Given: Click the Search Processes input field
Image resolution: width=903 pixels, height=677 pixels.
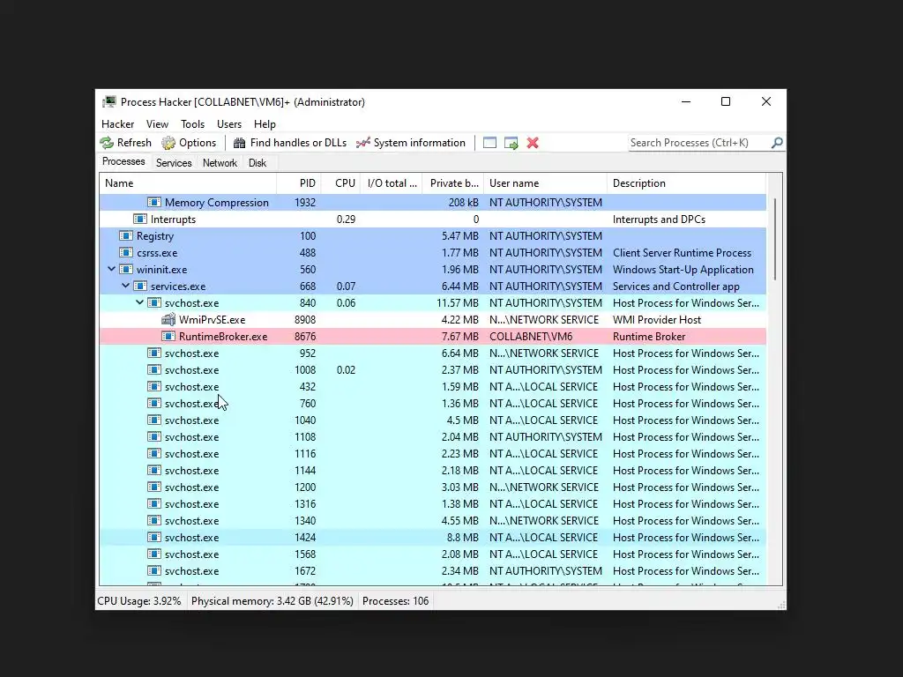Looking at the screenshot, I should pyautogui.click(x=698, y=143).
